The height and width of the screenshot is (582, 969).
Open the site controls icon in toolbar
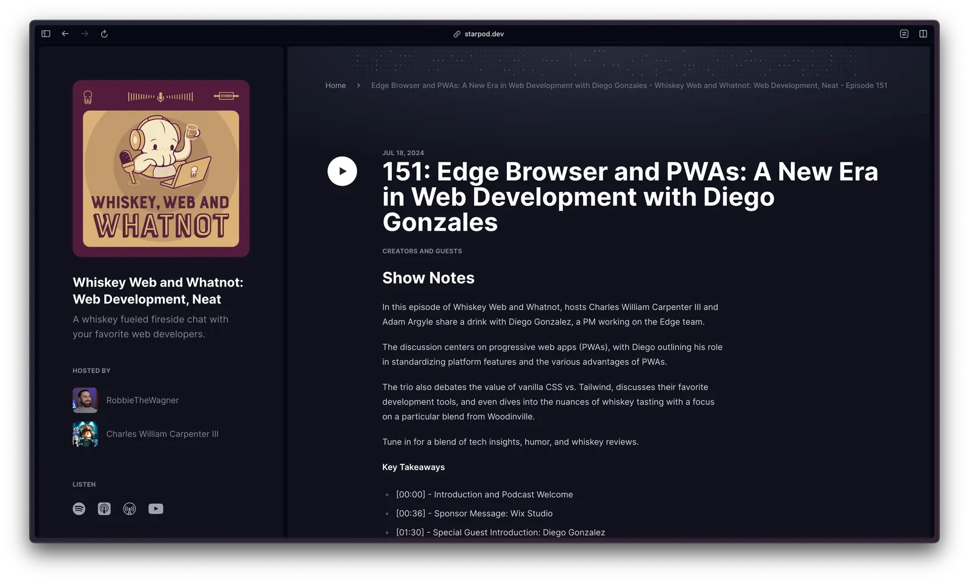click(x=904, y=34)
